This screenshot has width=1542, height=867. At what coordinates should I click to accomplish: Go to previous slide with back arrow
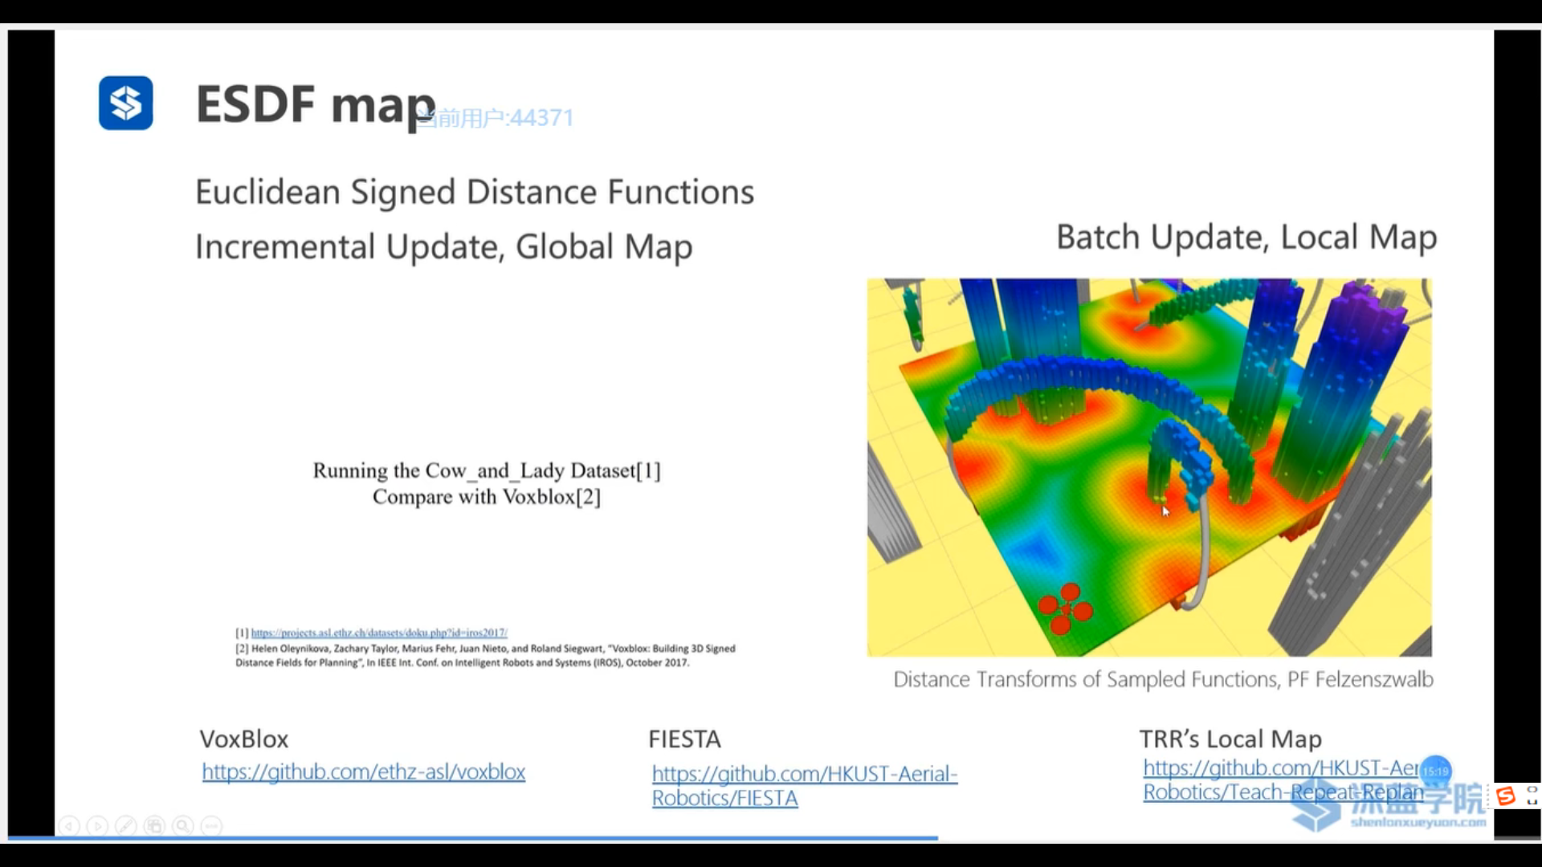click(x=69, y=825)
